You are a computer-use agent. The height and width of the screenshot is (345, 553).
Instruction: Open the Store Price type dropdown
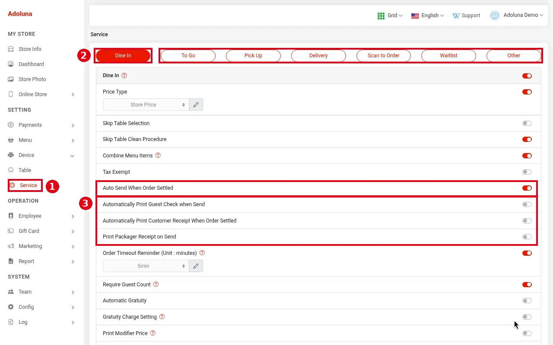(146, 105)
